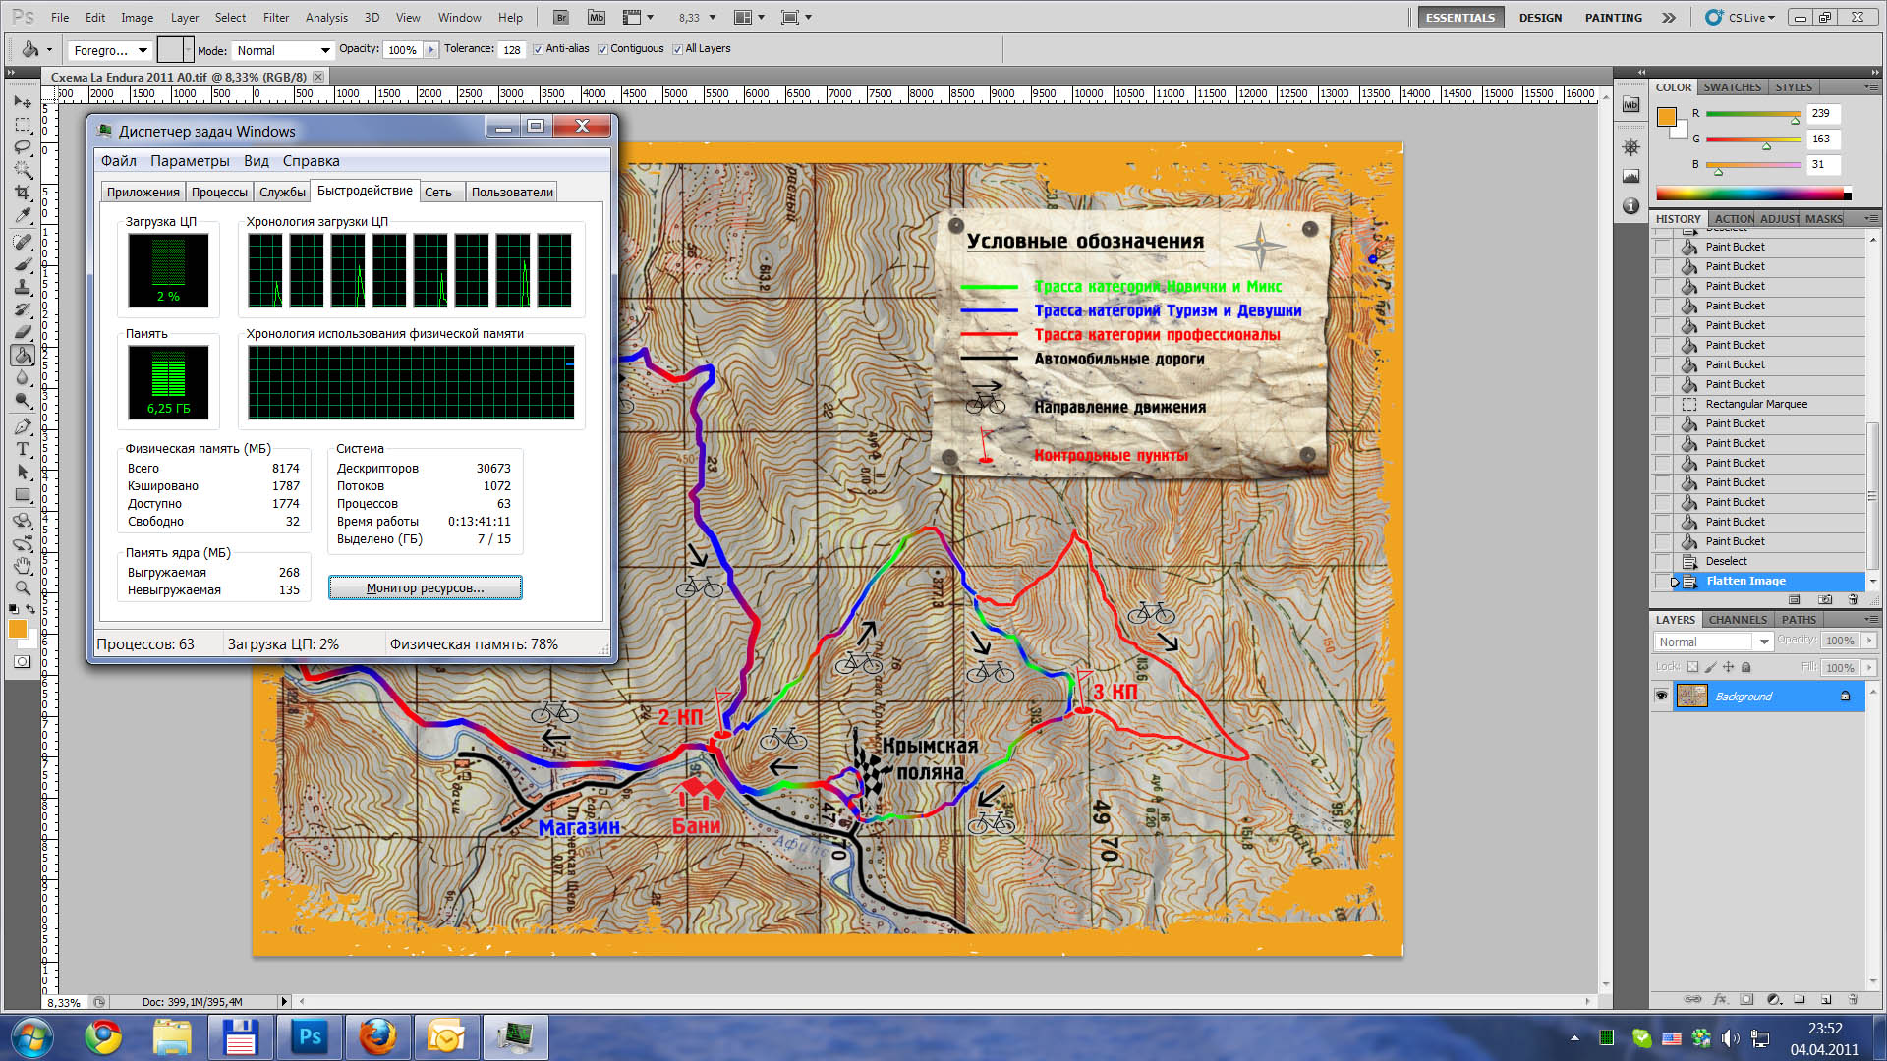Viewport: 1887px width, 1061px height.
Task: Click the foreground orange color swatch in Color panel
Action: pyautogui.click(x=1666, y=117)
